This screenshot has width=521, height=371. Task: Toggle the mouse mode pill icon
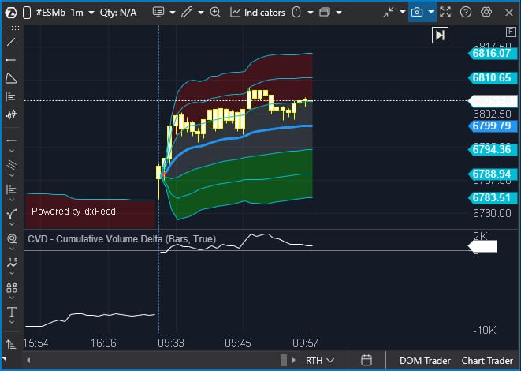pyautogui.click(x=296, y=13)
